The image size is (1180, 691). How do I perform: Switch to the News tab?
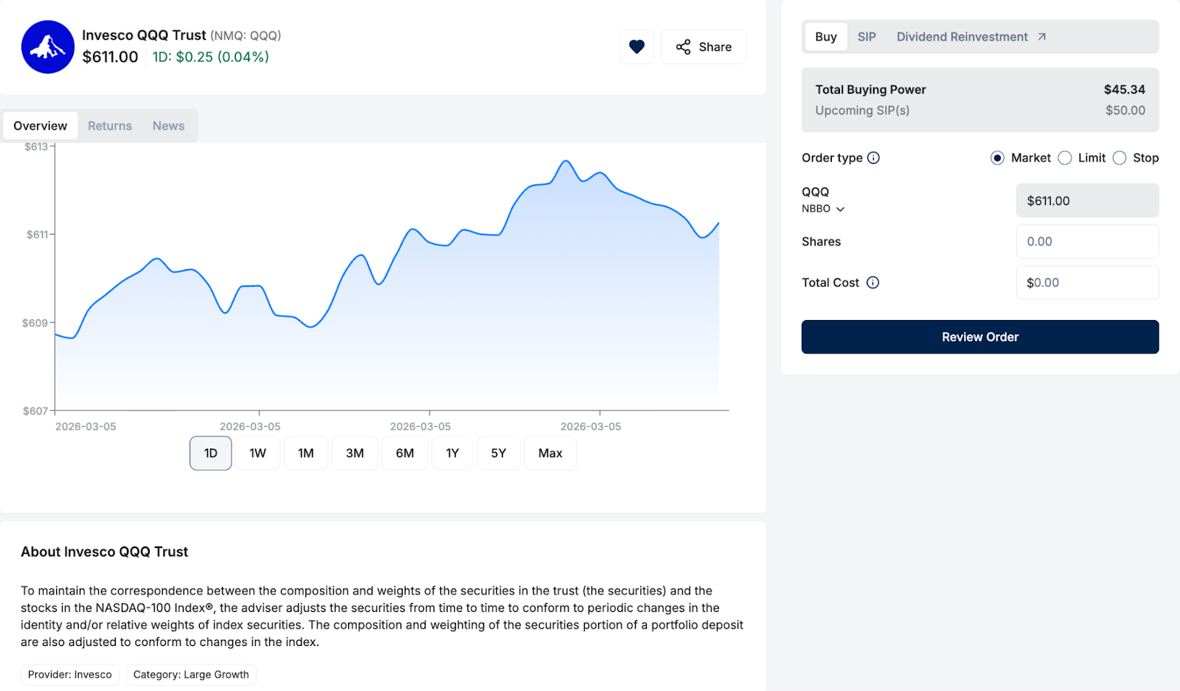(x=168, y=126)
